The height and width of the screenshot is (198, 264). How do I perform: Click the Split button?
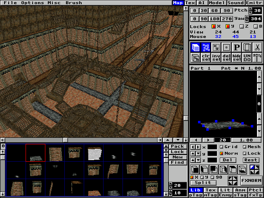point(203,183)
